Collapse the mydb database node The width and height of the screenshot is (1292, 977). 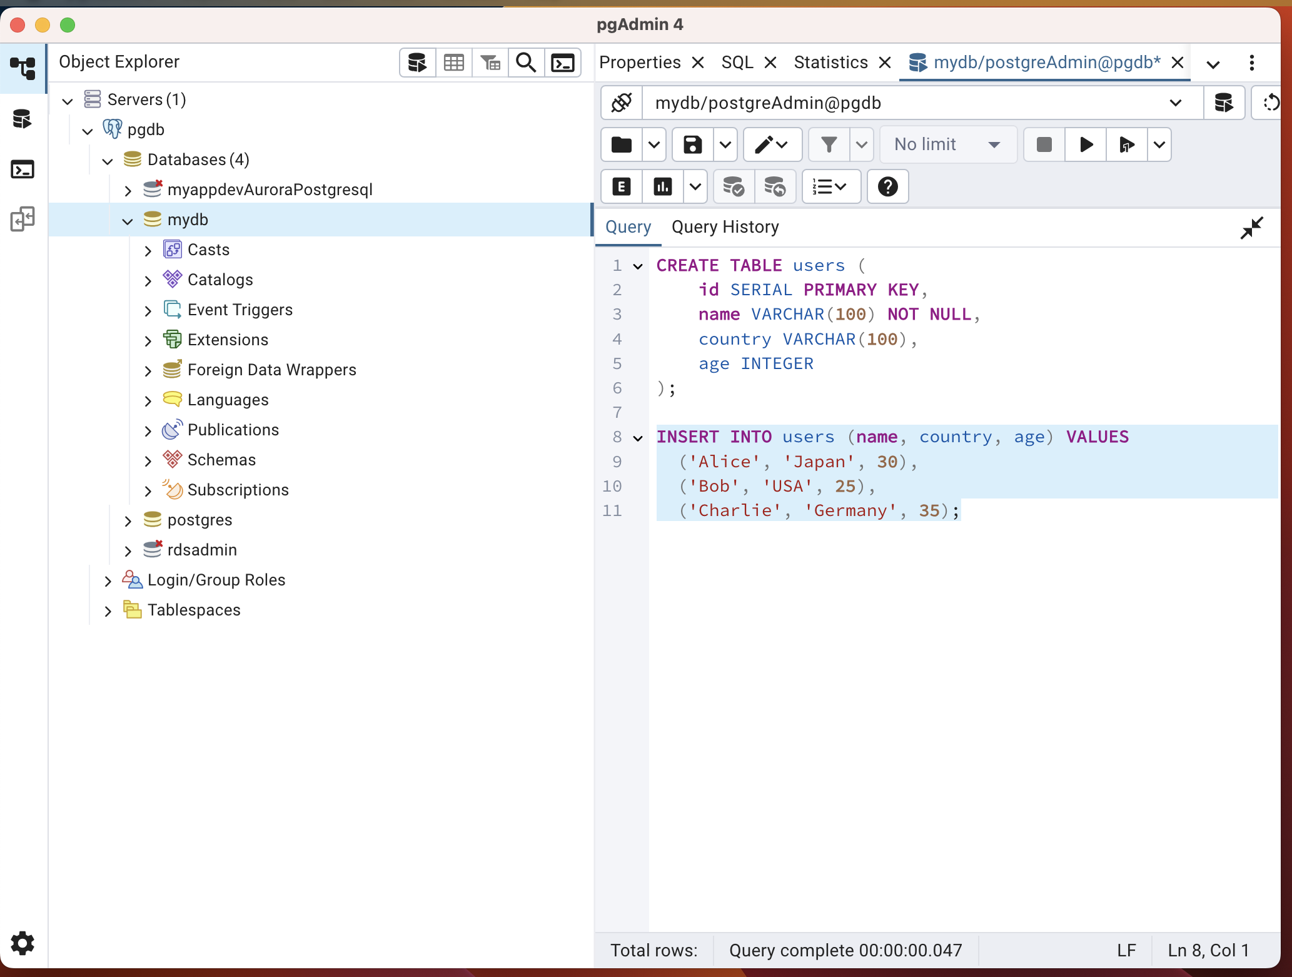tap(128, 221)
